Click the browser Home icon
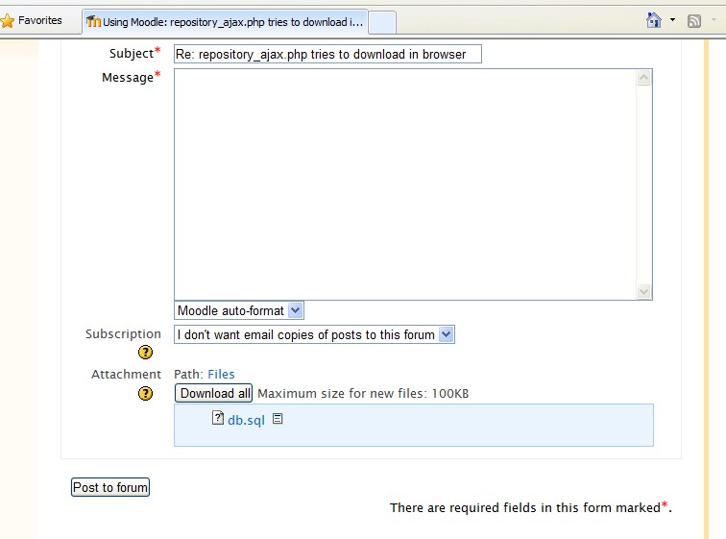This screenshot has height=539, width=726. [x=653, y=20]
